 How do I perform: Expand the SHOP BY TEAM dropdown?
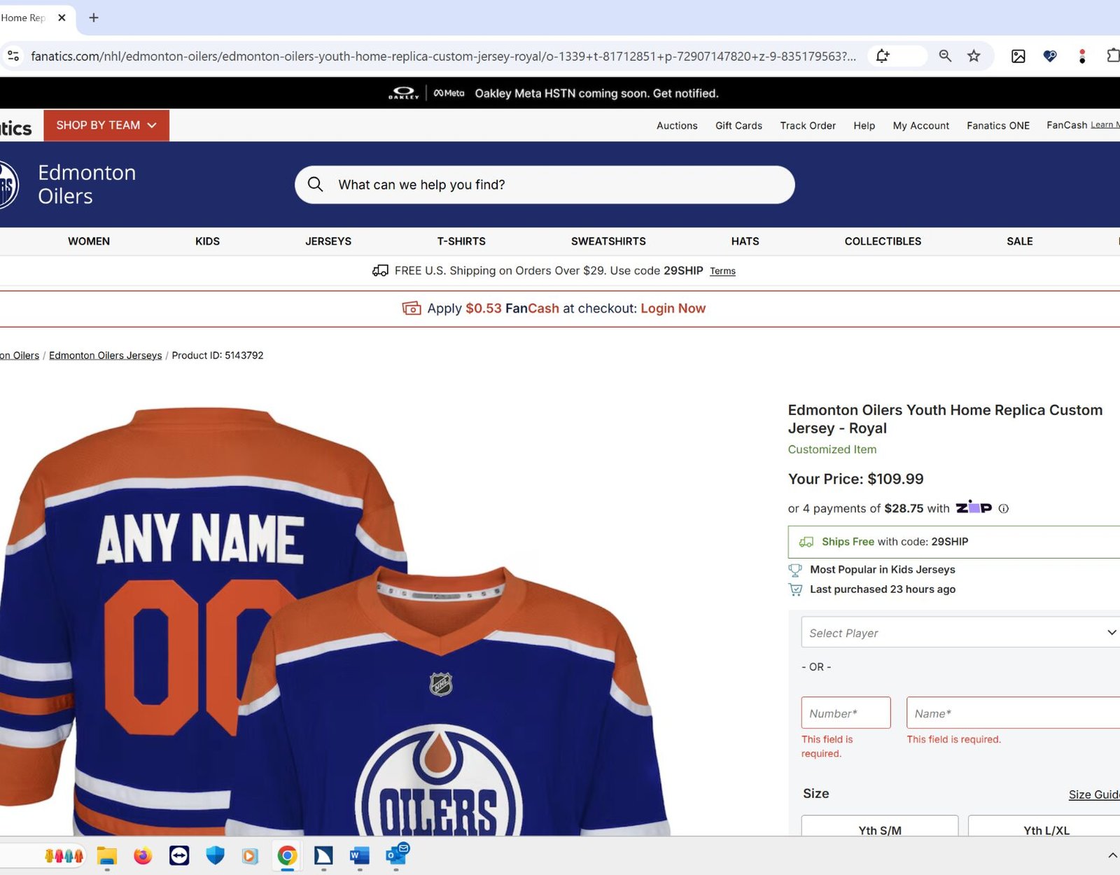(106, 125)
